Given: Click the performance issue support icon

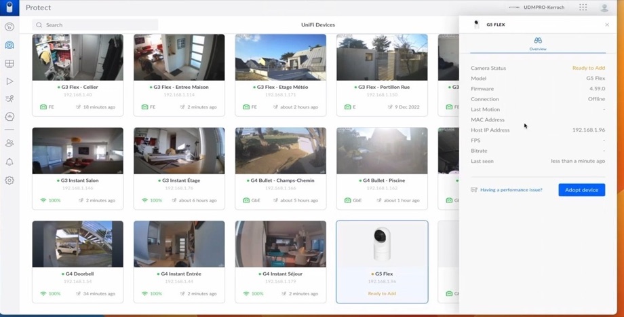Looking at the screenshot, I should [x=473, y=190].
